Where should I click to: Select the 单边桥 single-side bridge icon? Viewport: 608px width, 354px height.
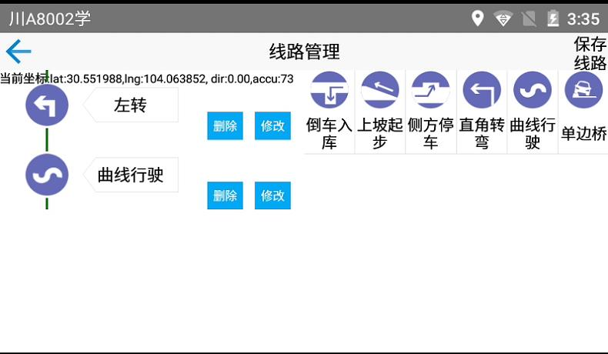tap(583, 90)
